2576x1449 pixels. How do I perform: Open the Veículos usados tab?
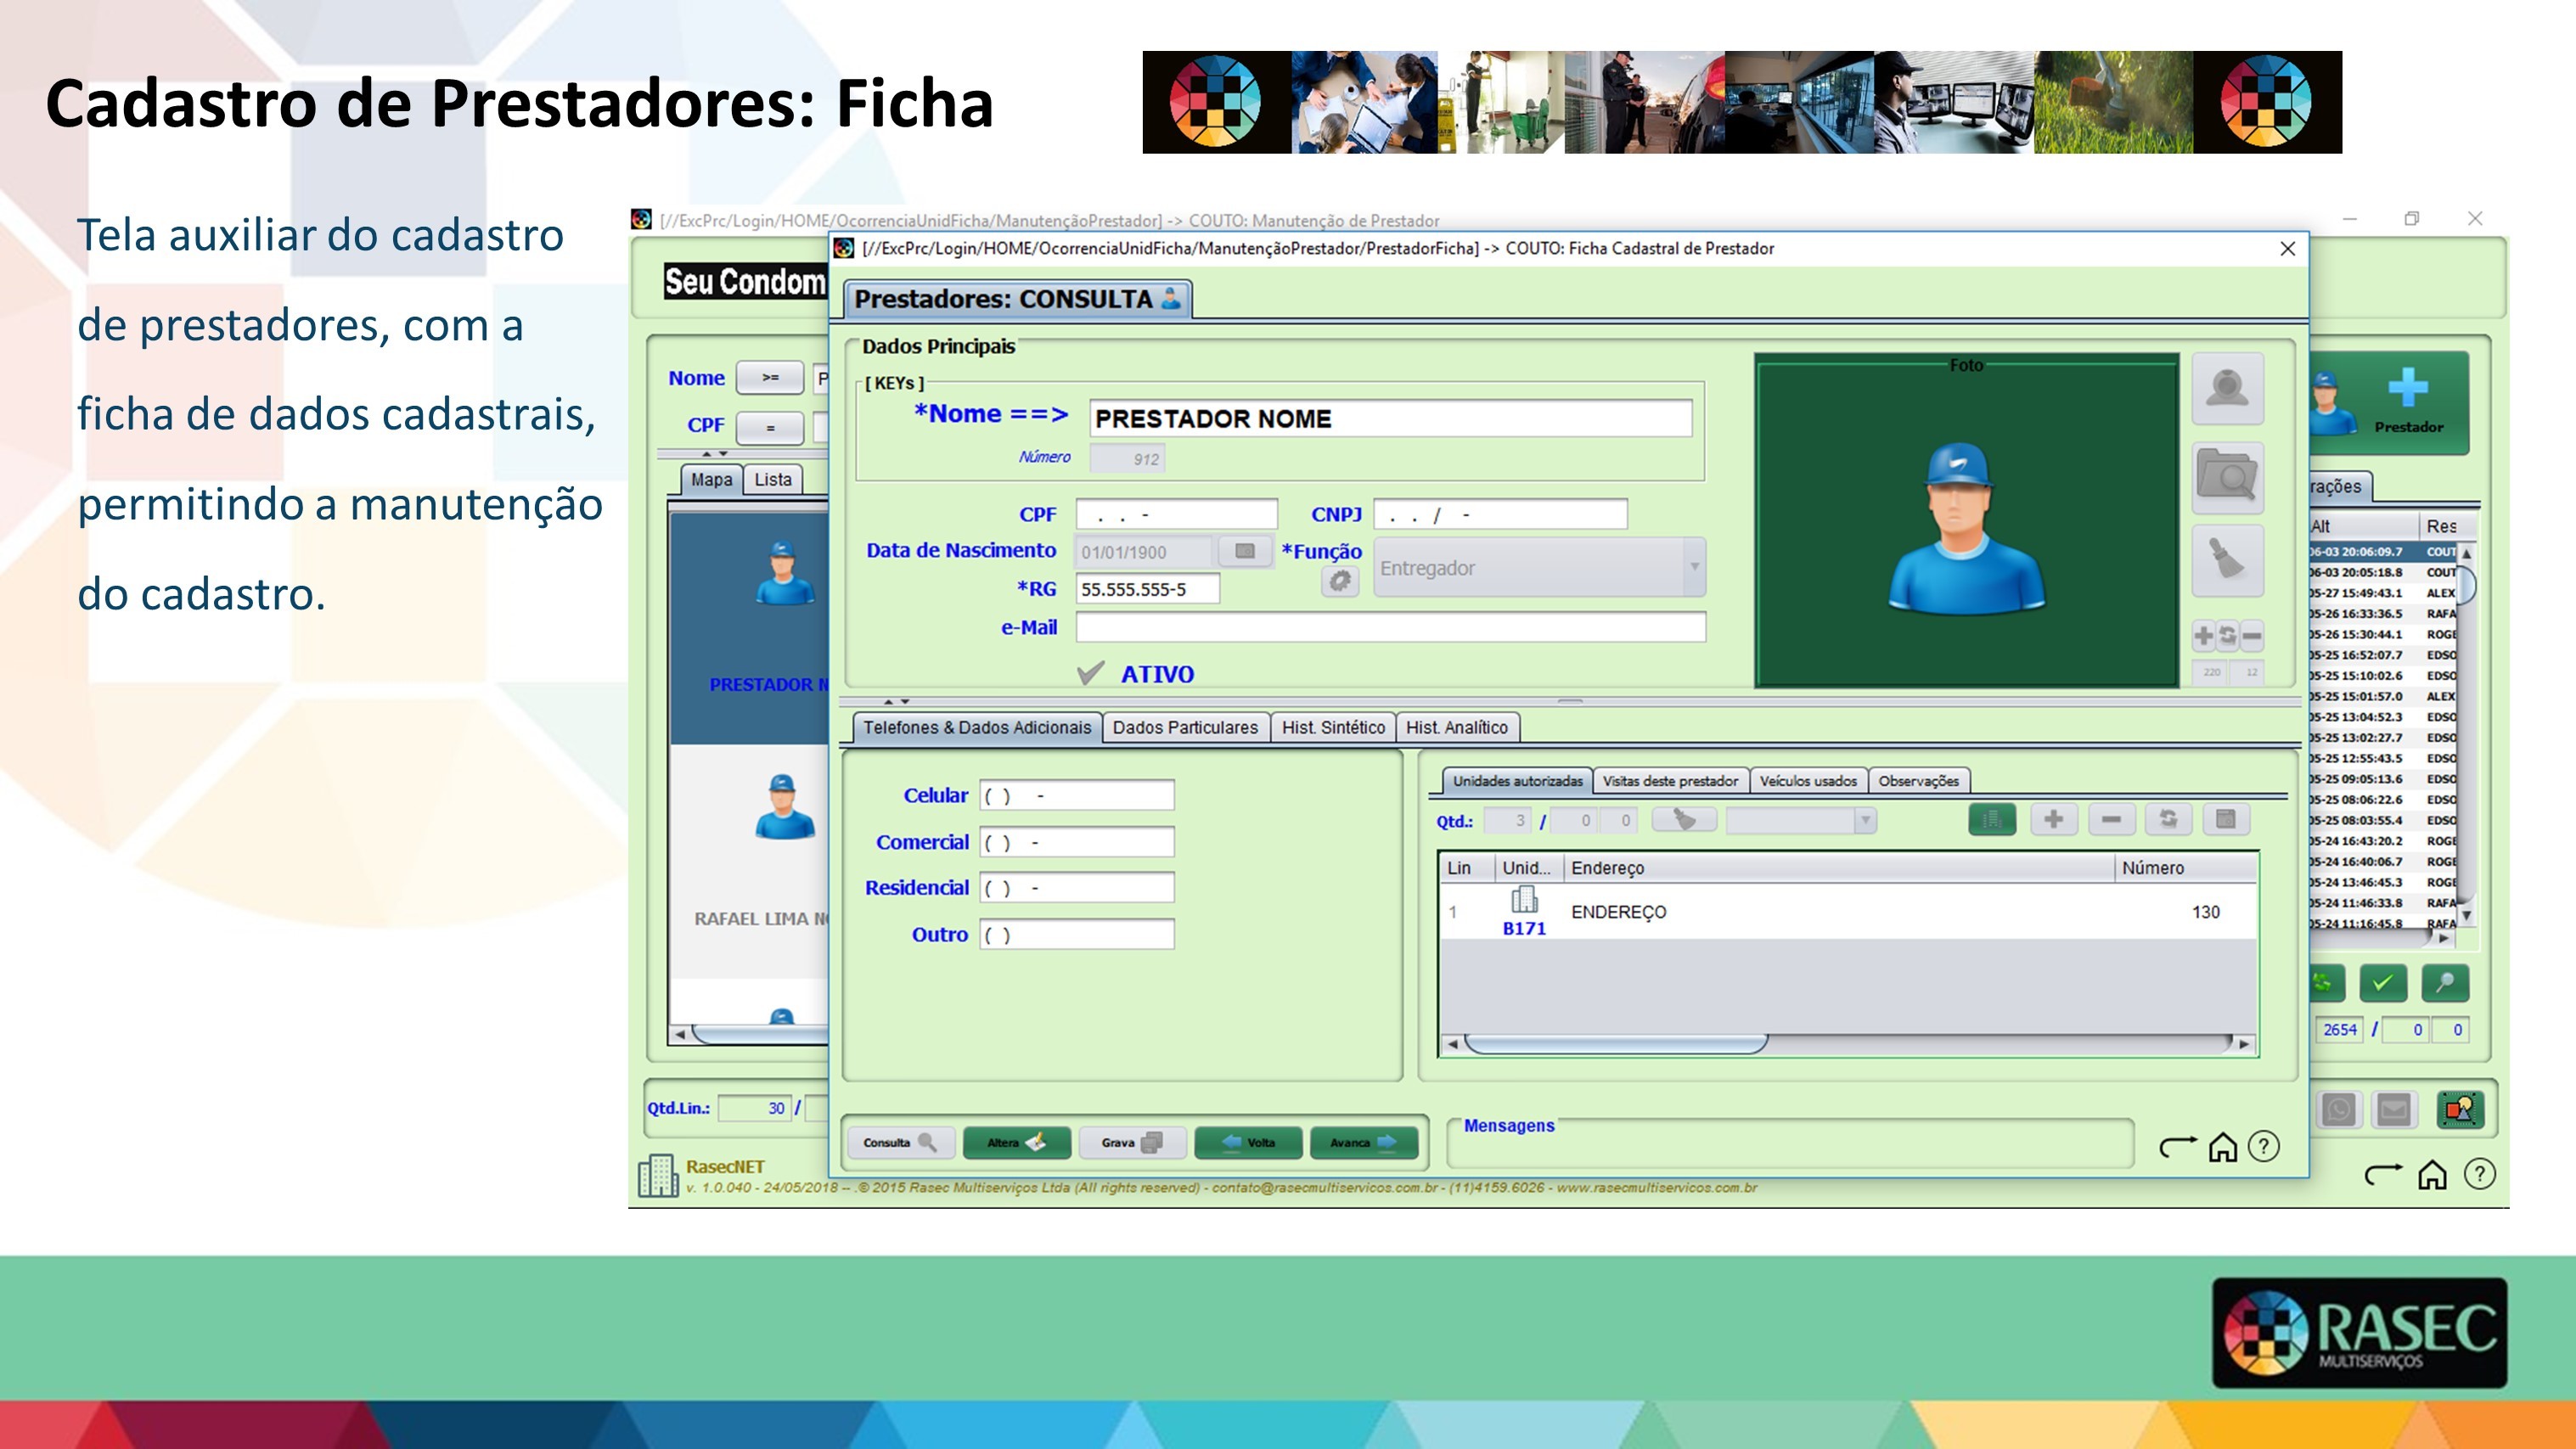click(1807, 781)
